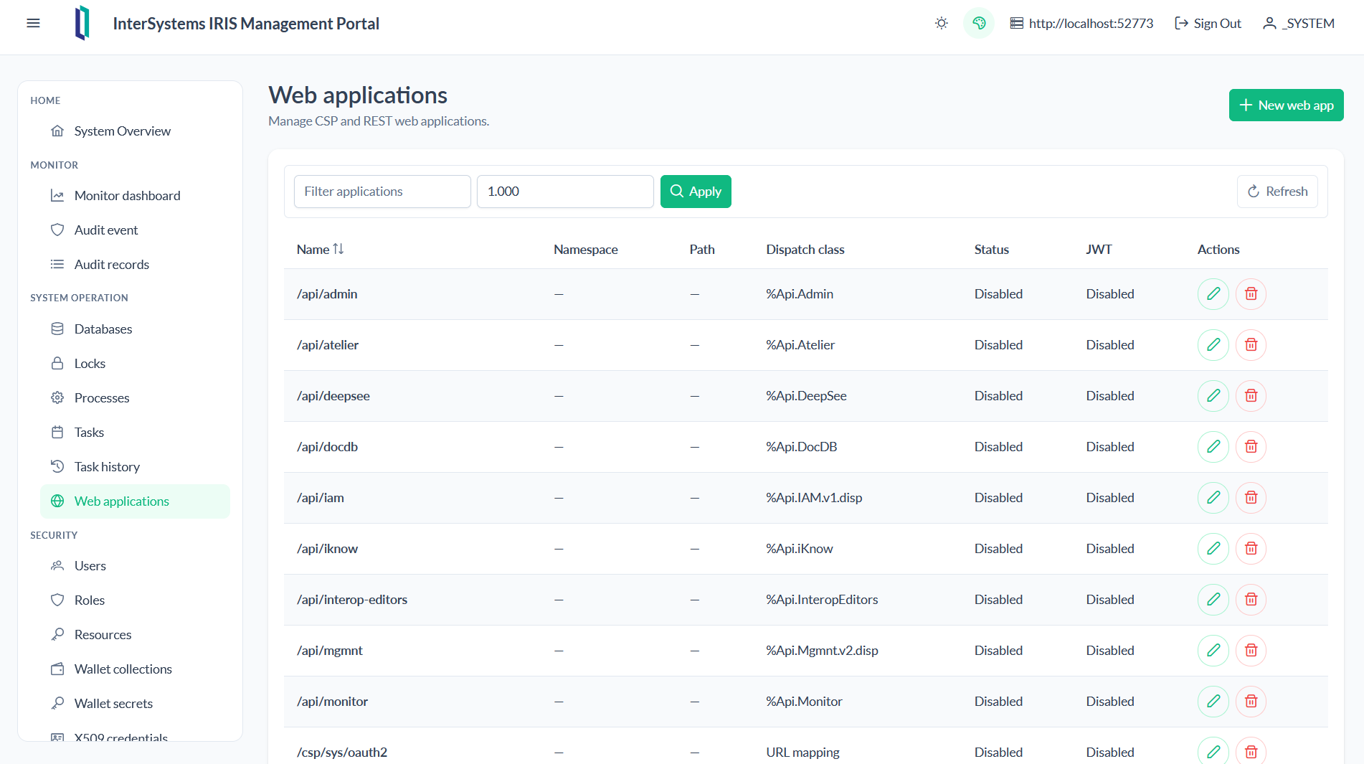Image resolution: width=1364 pixels, height=764 pixels.
Task: Edit the /api/atelier application
Action: click(x=1213, y=345)
